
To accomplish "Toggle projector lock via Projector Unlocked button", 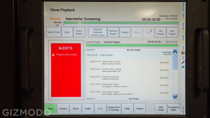I will pos(98,32).
